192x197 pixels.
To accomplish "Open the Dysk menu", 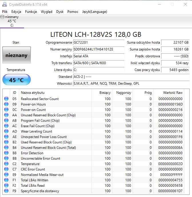I will (x=60, y=12).
